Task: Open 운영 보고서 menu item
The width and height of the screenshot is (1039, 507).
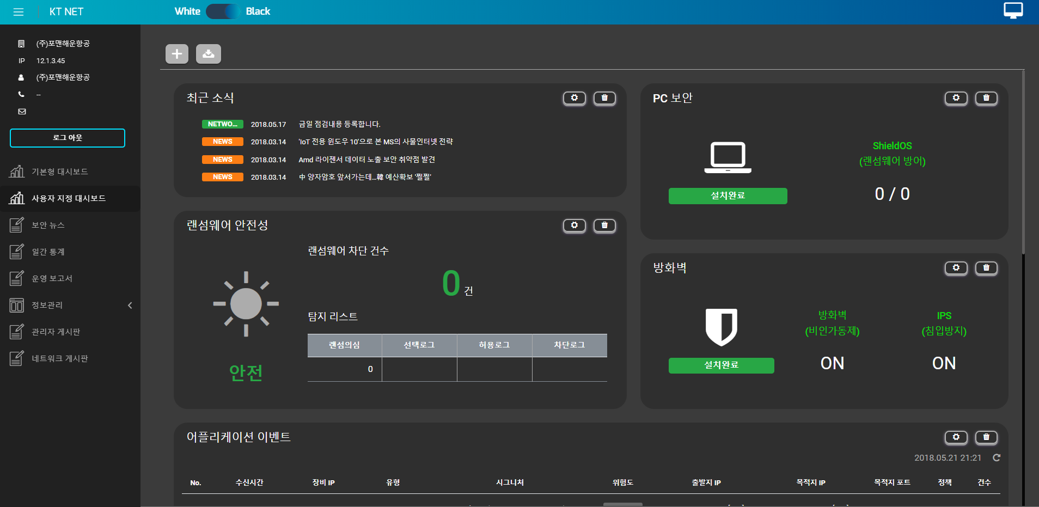Action: pos(52,278)
